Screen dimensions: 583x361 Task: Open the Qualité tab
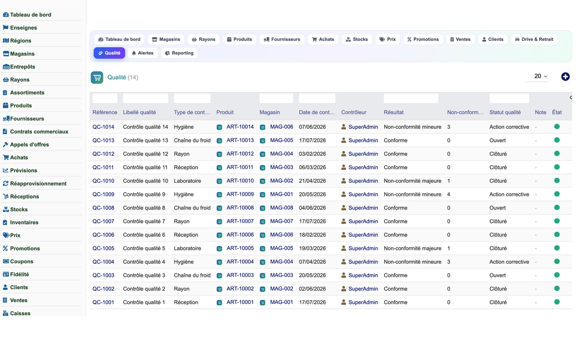109,53
